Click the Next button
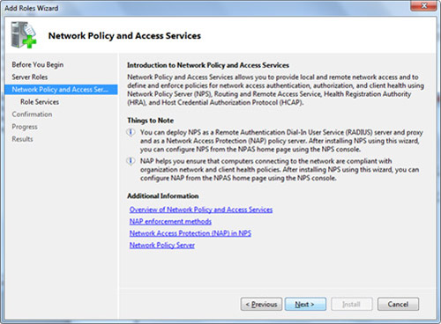Image resolution: width=441 pixels, height=324 pixels. point(305,305)
